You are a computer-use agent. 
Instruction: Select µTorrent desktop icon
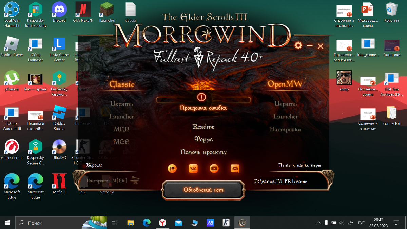coord(12,81)
